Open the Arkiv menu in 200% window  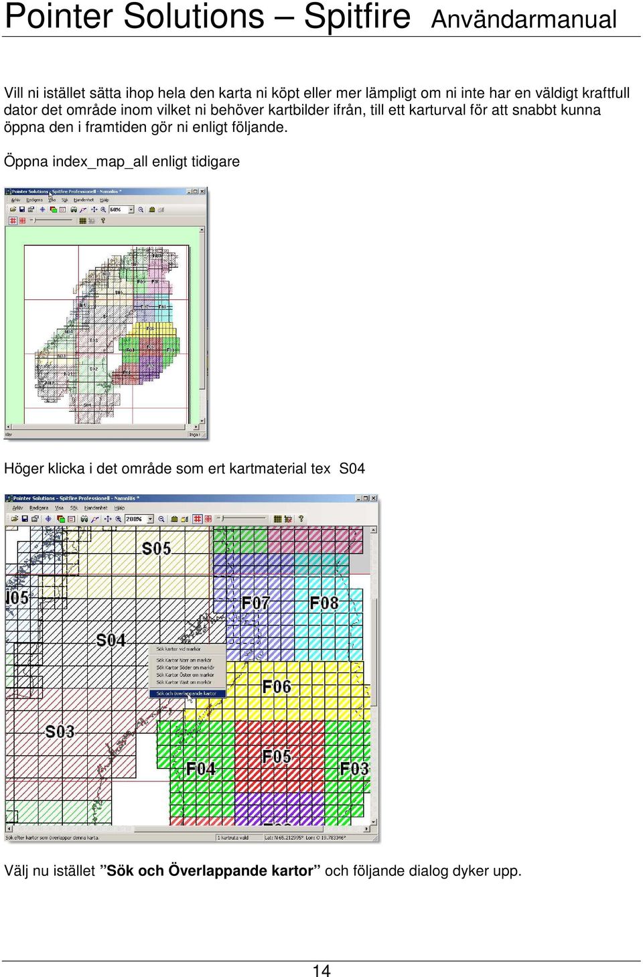pyautogui.click(x=17, y=508)
